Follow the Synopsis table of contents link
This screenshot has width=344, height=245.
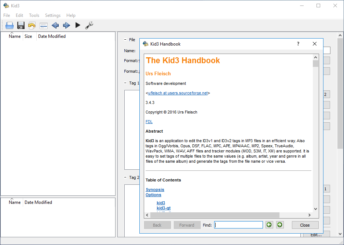tap(155, 190)
